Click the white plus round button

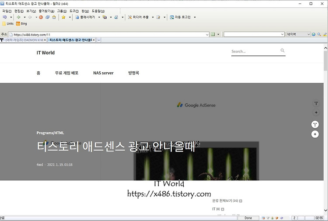[315, 134]
